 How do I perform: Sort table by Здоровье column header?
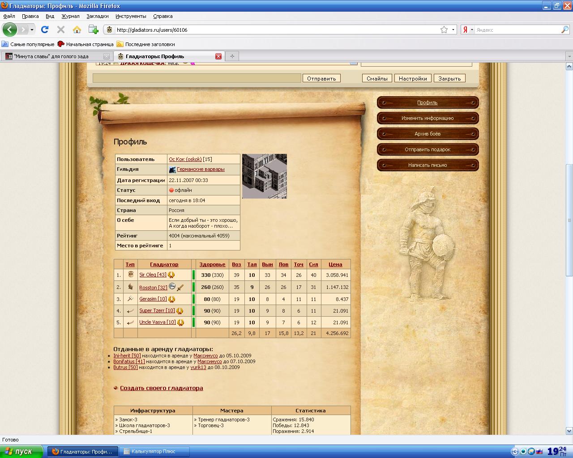point(212,264)
